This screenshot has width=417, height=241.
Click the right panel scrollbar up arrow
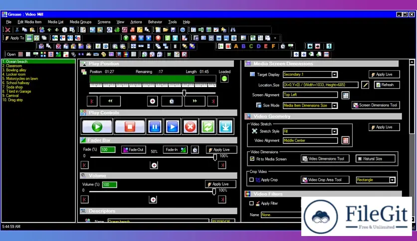tap(412, 62)
